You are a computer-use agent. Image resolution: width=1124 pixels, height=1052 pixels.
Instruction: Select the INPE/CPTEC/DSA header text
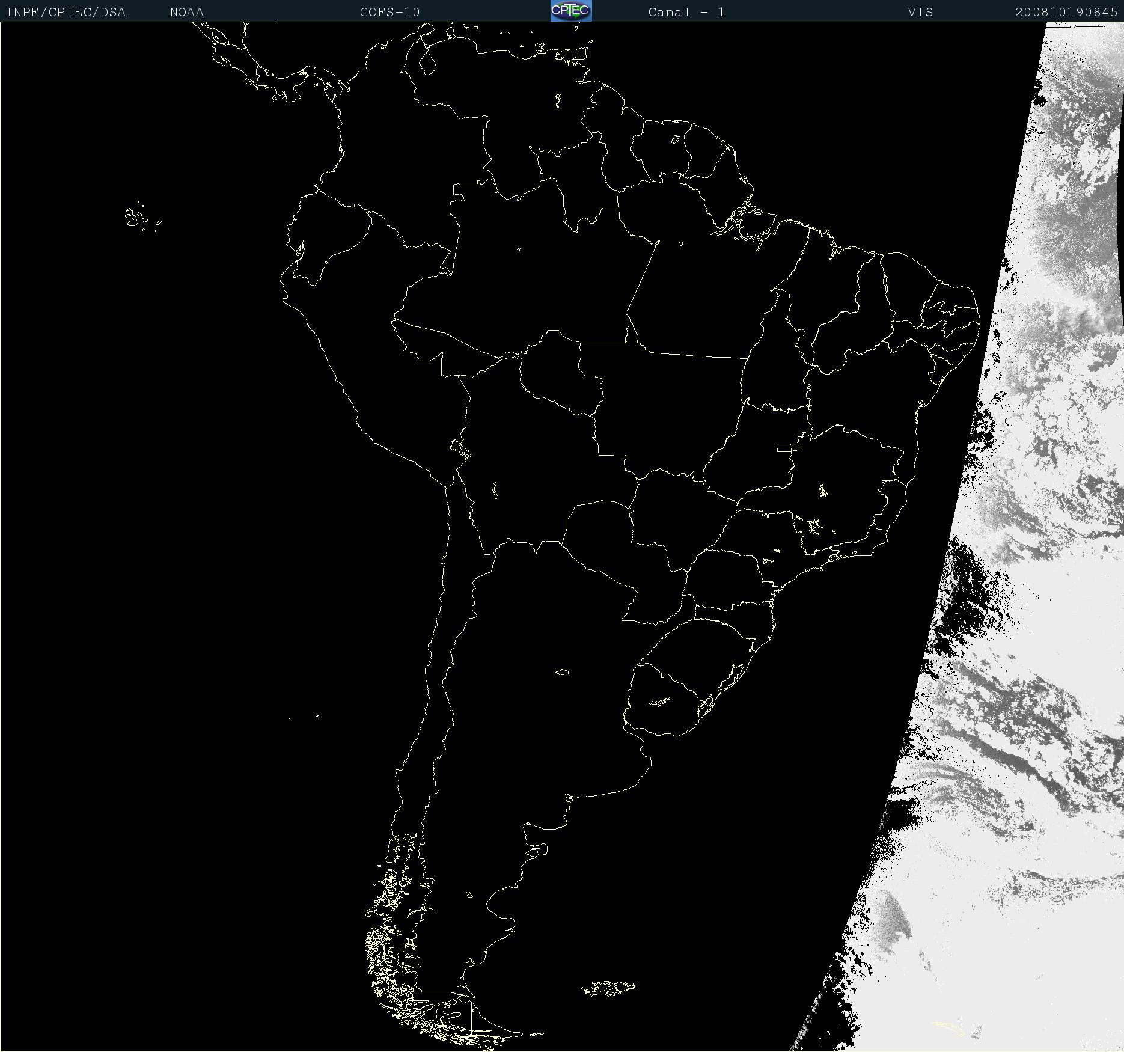point(66,12)
